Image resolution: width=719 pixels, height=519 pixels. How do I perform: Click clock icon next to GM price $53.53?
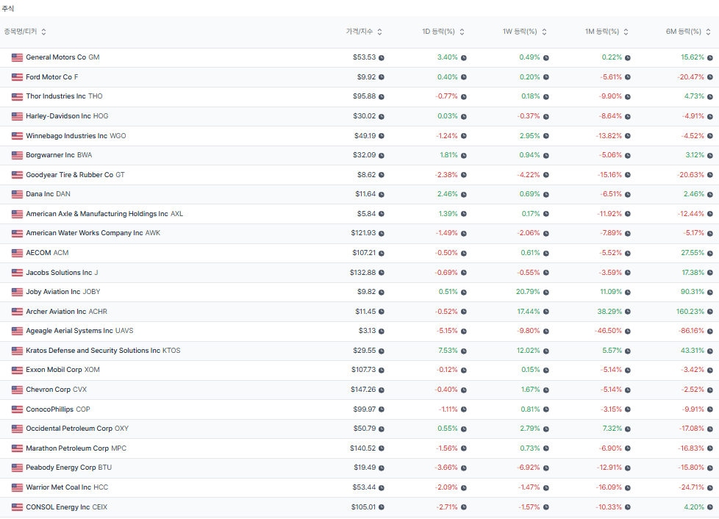coord(382,58)
